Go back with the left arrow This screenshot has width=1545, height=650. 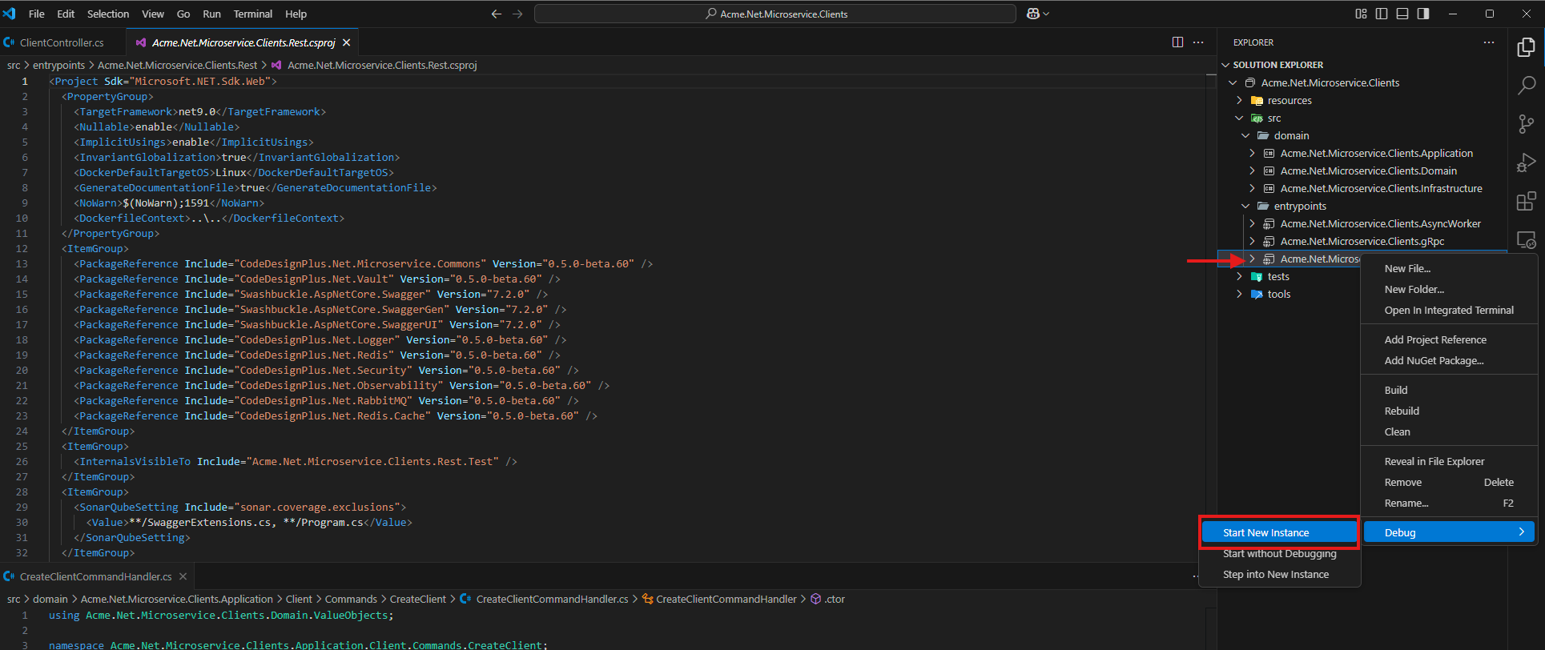pyautogui.click(x=497, y=14)
